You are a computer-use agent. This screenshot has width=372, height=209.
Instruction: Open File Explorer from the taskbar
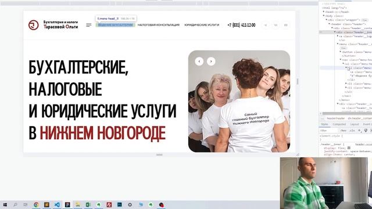click(x=77, y=205)
